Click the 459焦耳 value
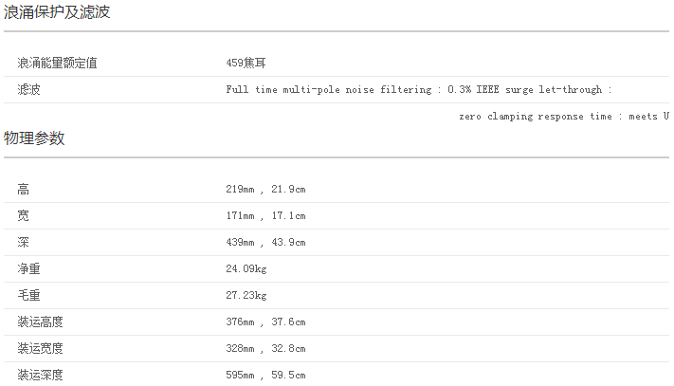Image resolution: width=674 pixels, height=386 pixels. pyautogui.click(x=246, y=64)
